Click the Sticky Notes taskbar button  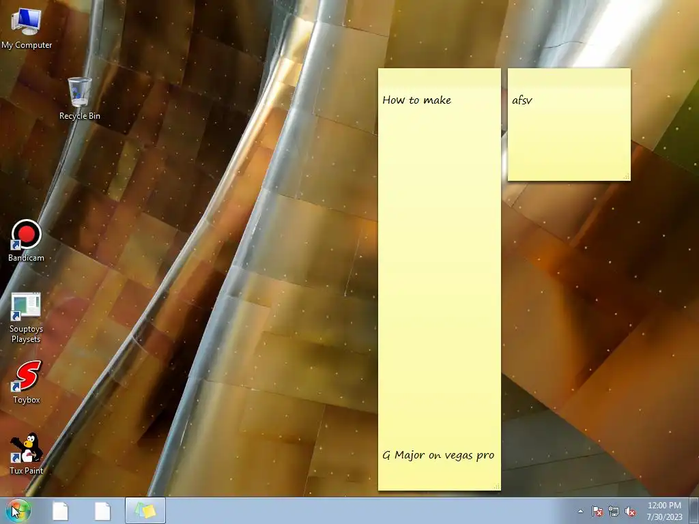(x=145, y=510)
